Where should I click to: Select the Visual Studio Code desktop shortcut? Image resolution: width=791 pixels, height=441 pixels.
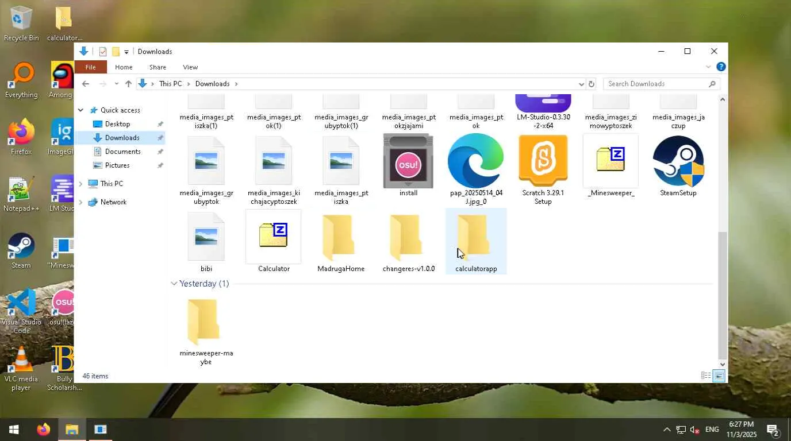21,311
